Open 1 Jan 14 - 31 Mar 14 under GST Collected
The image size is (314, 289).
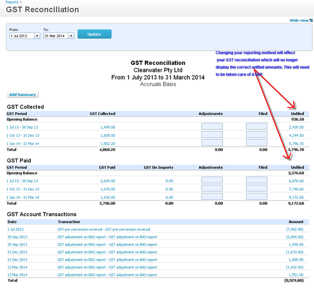[x=22, y=143]
